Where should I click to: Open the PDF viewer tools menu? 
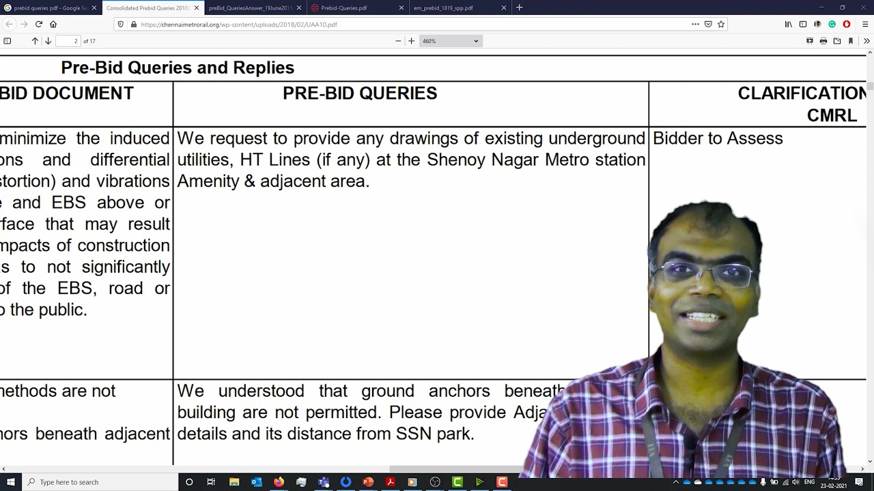click(866, 41)
